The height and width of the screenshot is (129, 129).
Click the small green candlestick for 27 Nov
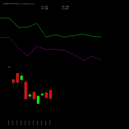point(30,95)
